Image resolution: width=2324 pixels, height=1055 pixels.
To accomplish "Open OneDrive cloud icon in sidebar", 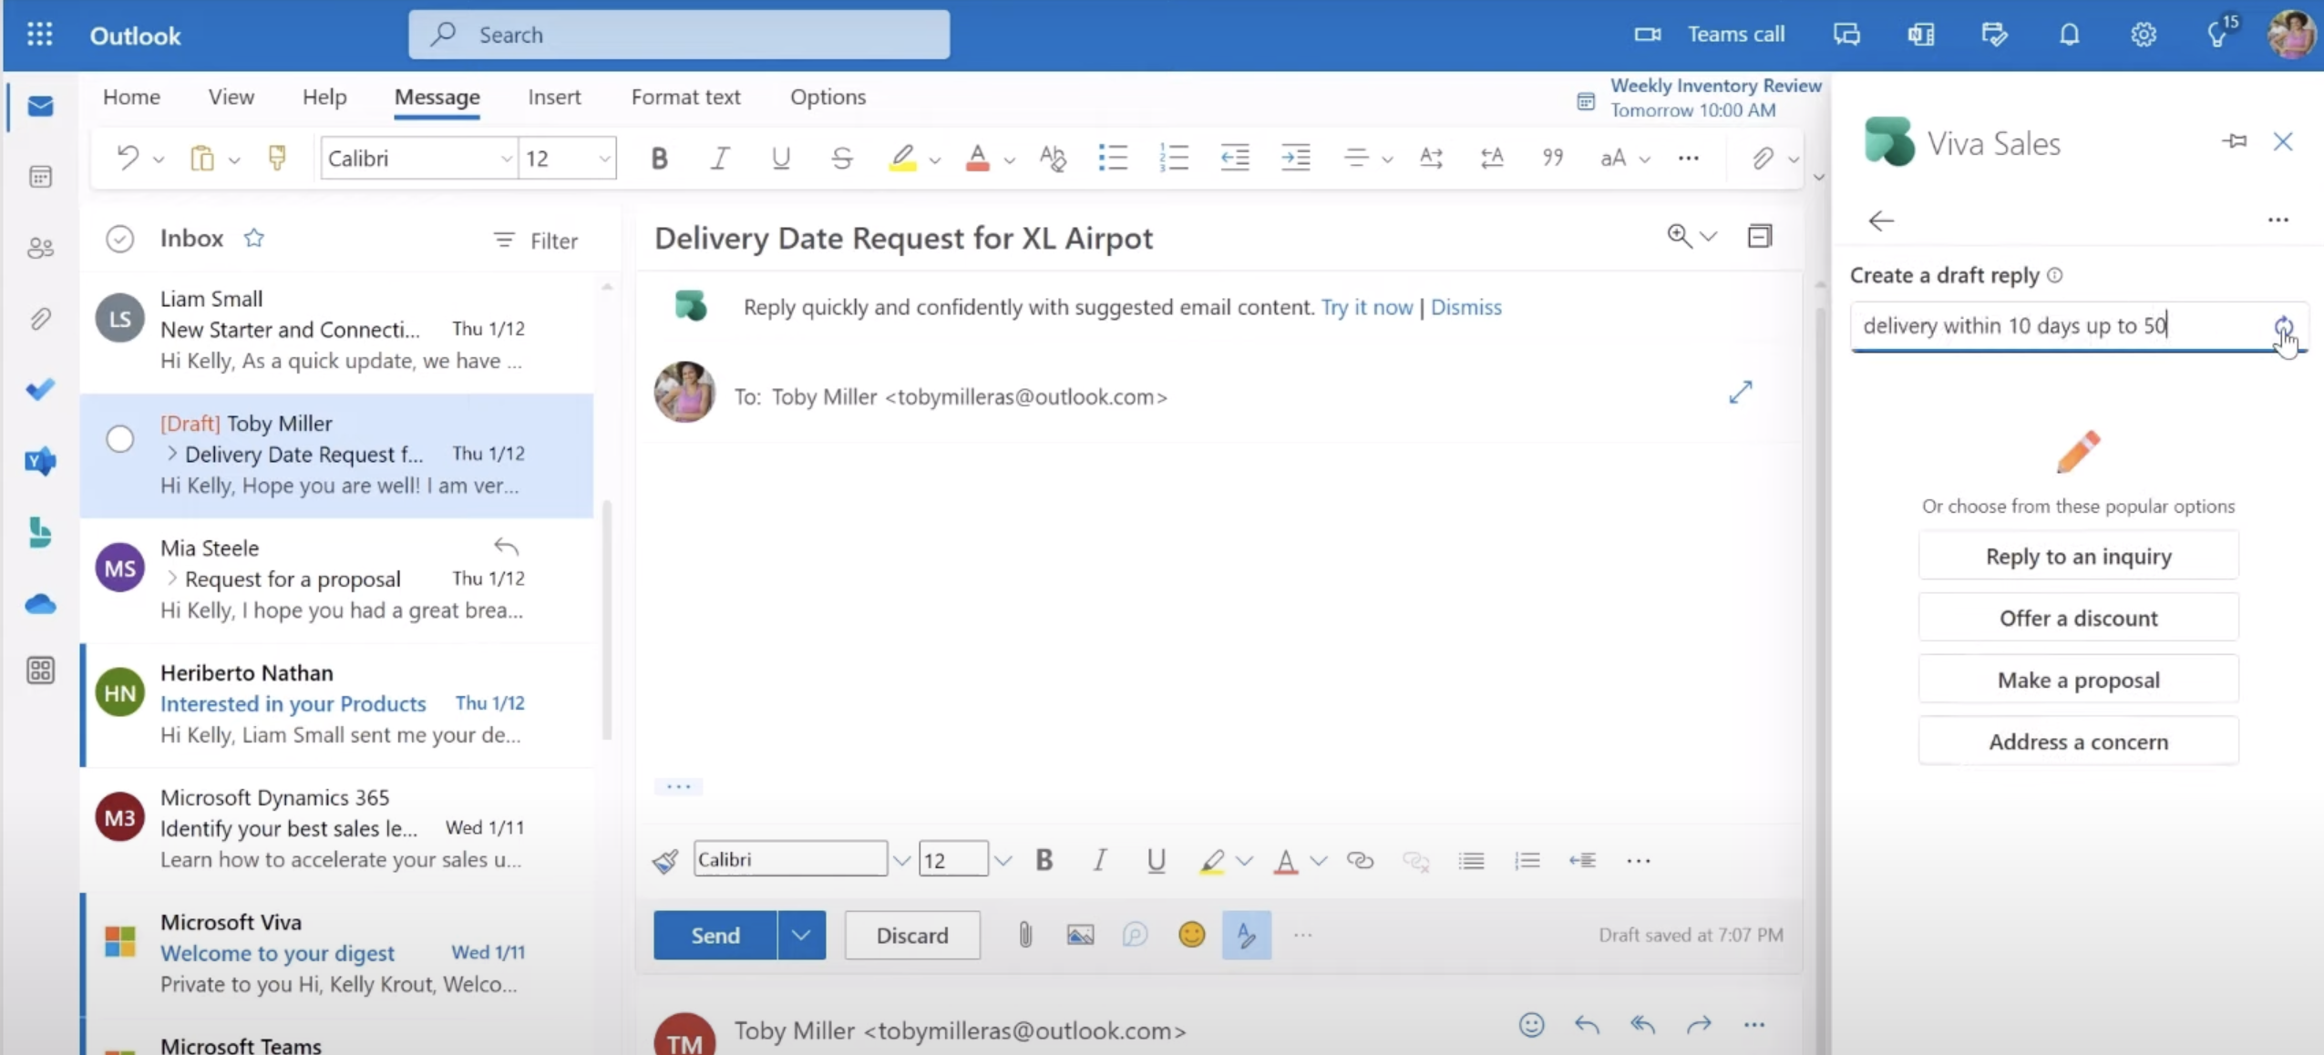I will coord(40,603).
